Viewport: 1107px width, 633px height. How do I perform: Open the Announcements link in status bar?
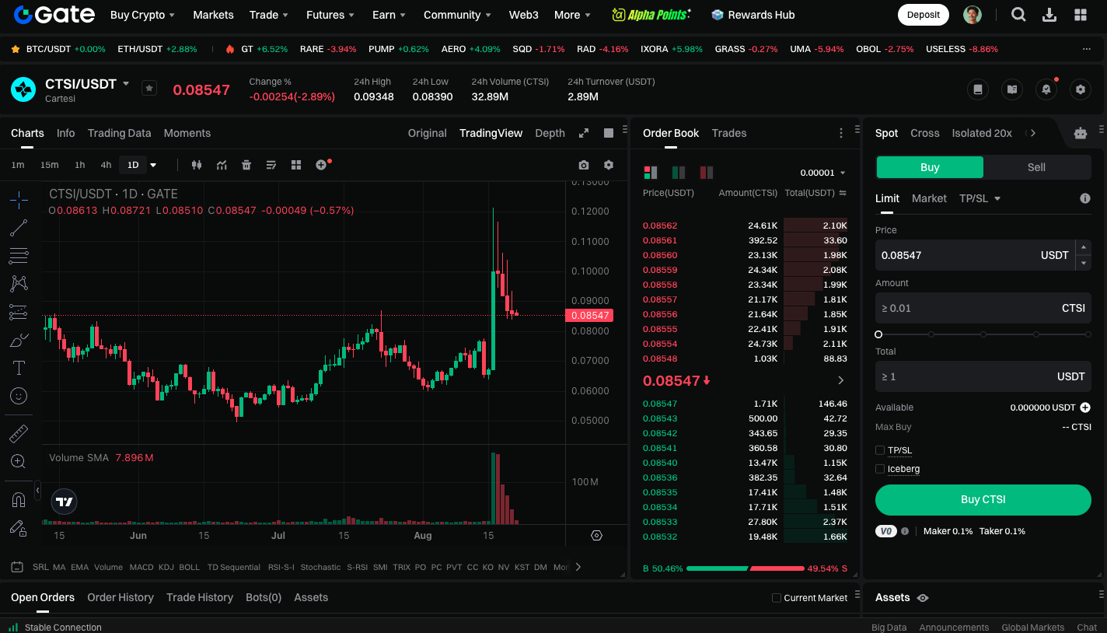coord(954,628)
